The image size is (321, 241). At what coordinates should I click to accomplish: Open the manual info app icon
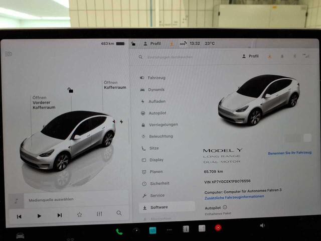coord(186,229)
